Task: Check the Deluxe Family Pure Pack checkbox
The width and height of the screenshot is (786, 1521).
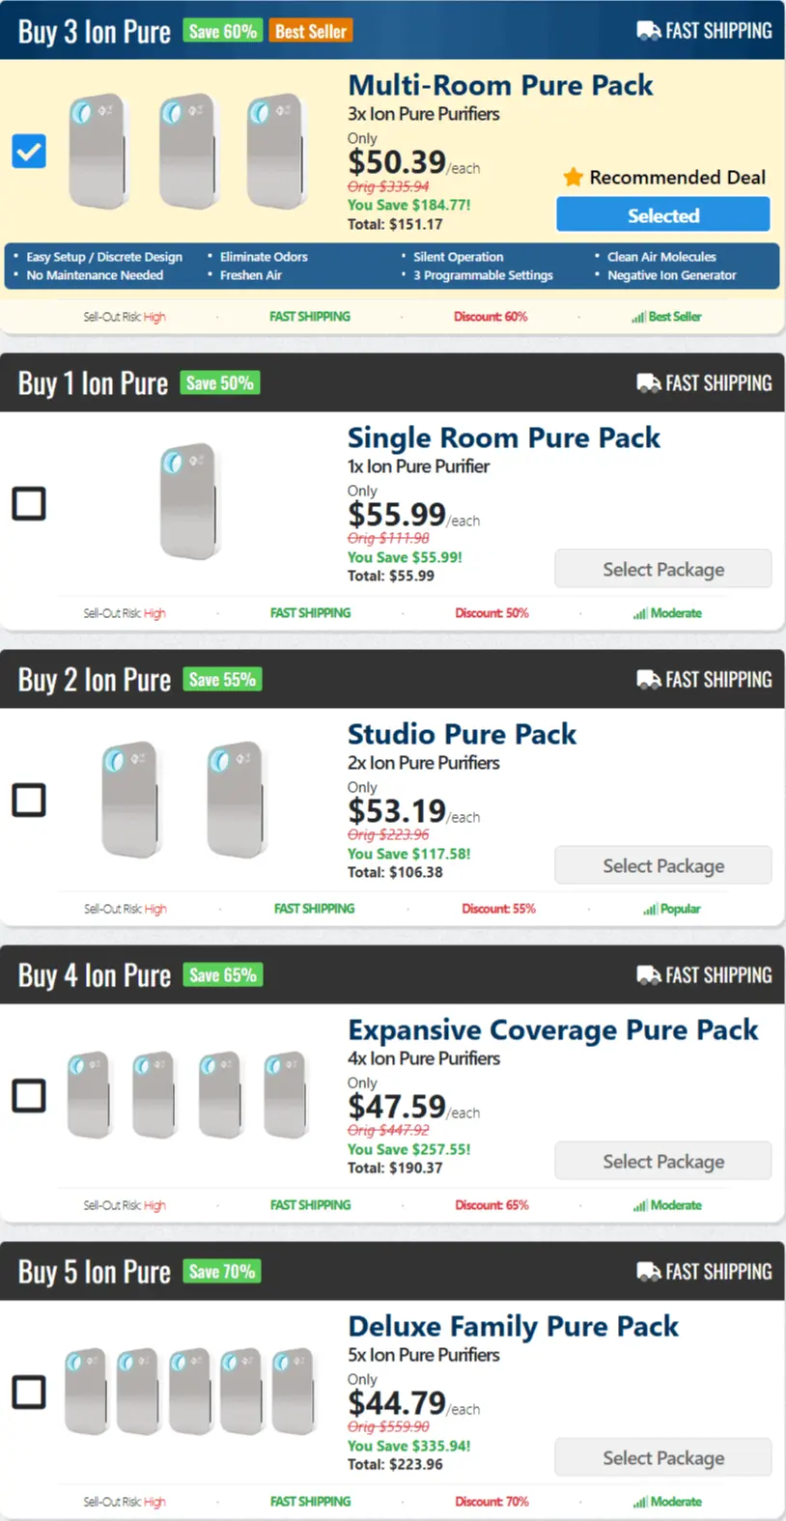Action: [28, 1392]
